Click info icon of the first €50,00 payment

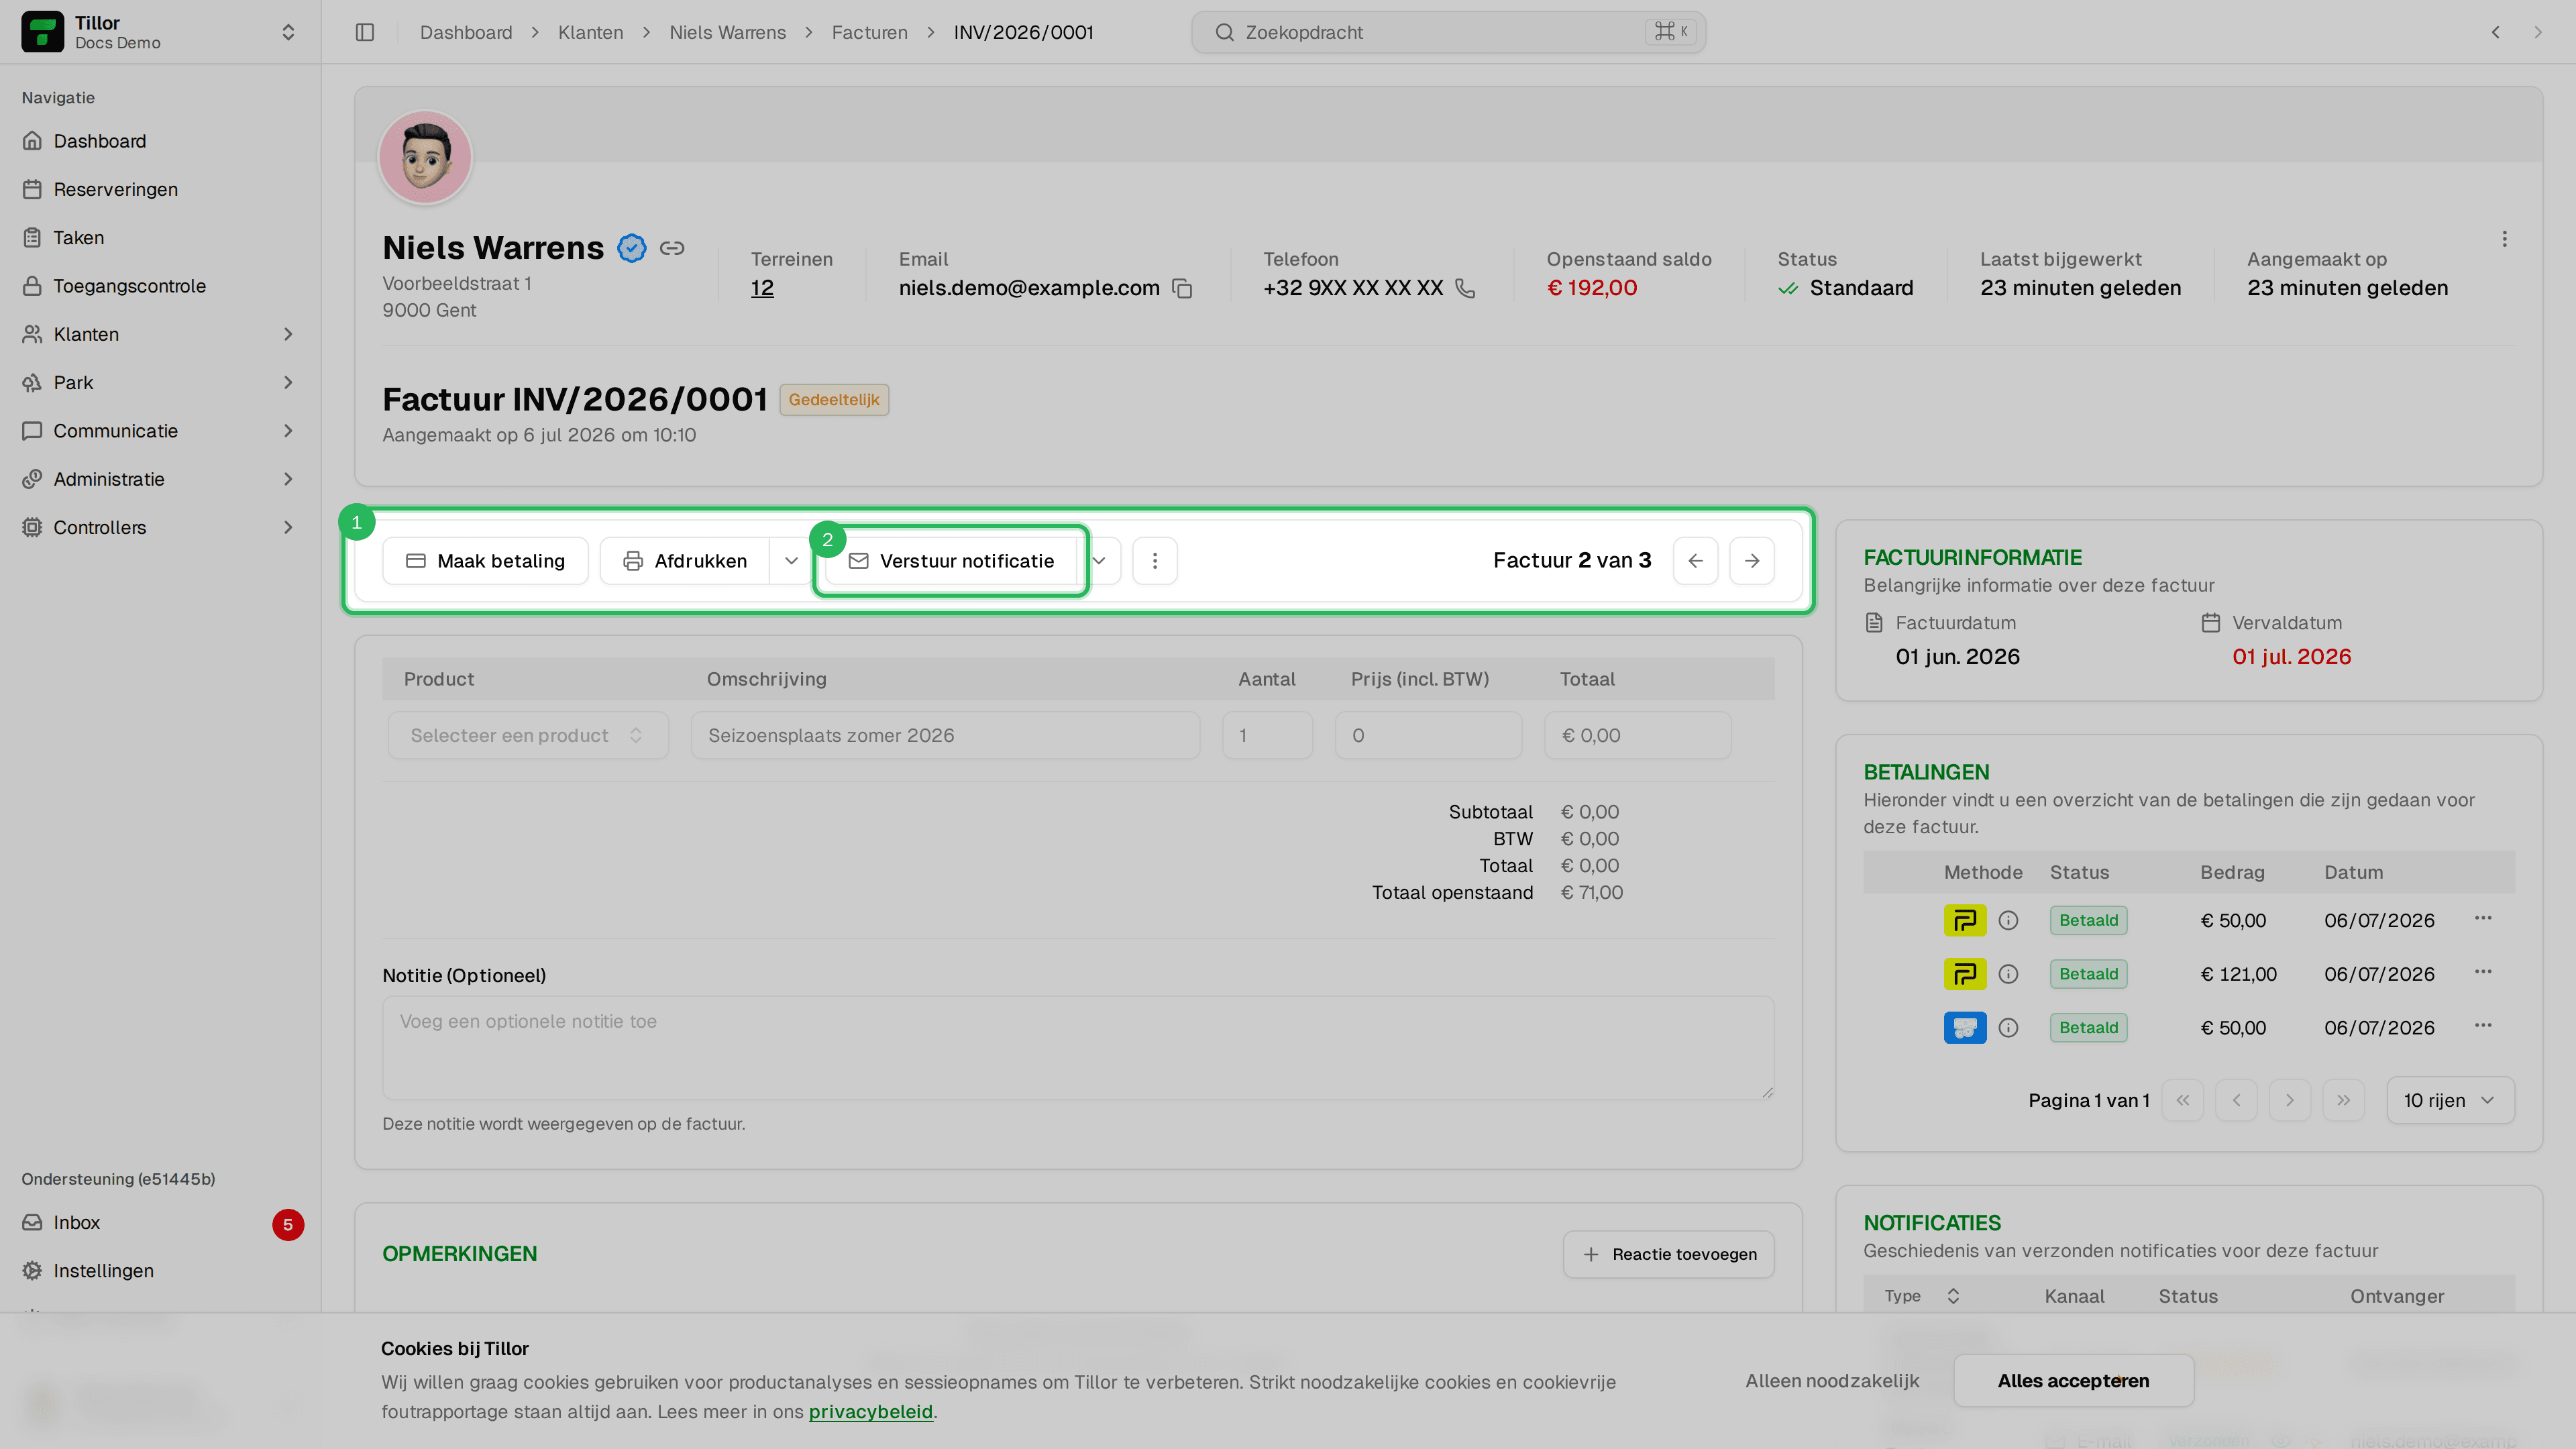(x=2008, y=921)
